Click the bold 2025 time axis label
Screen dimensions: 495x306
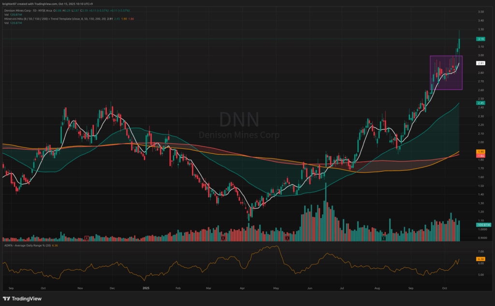click(147, 287)
